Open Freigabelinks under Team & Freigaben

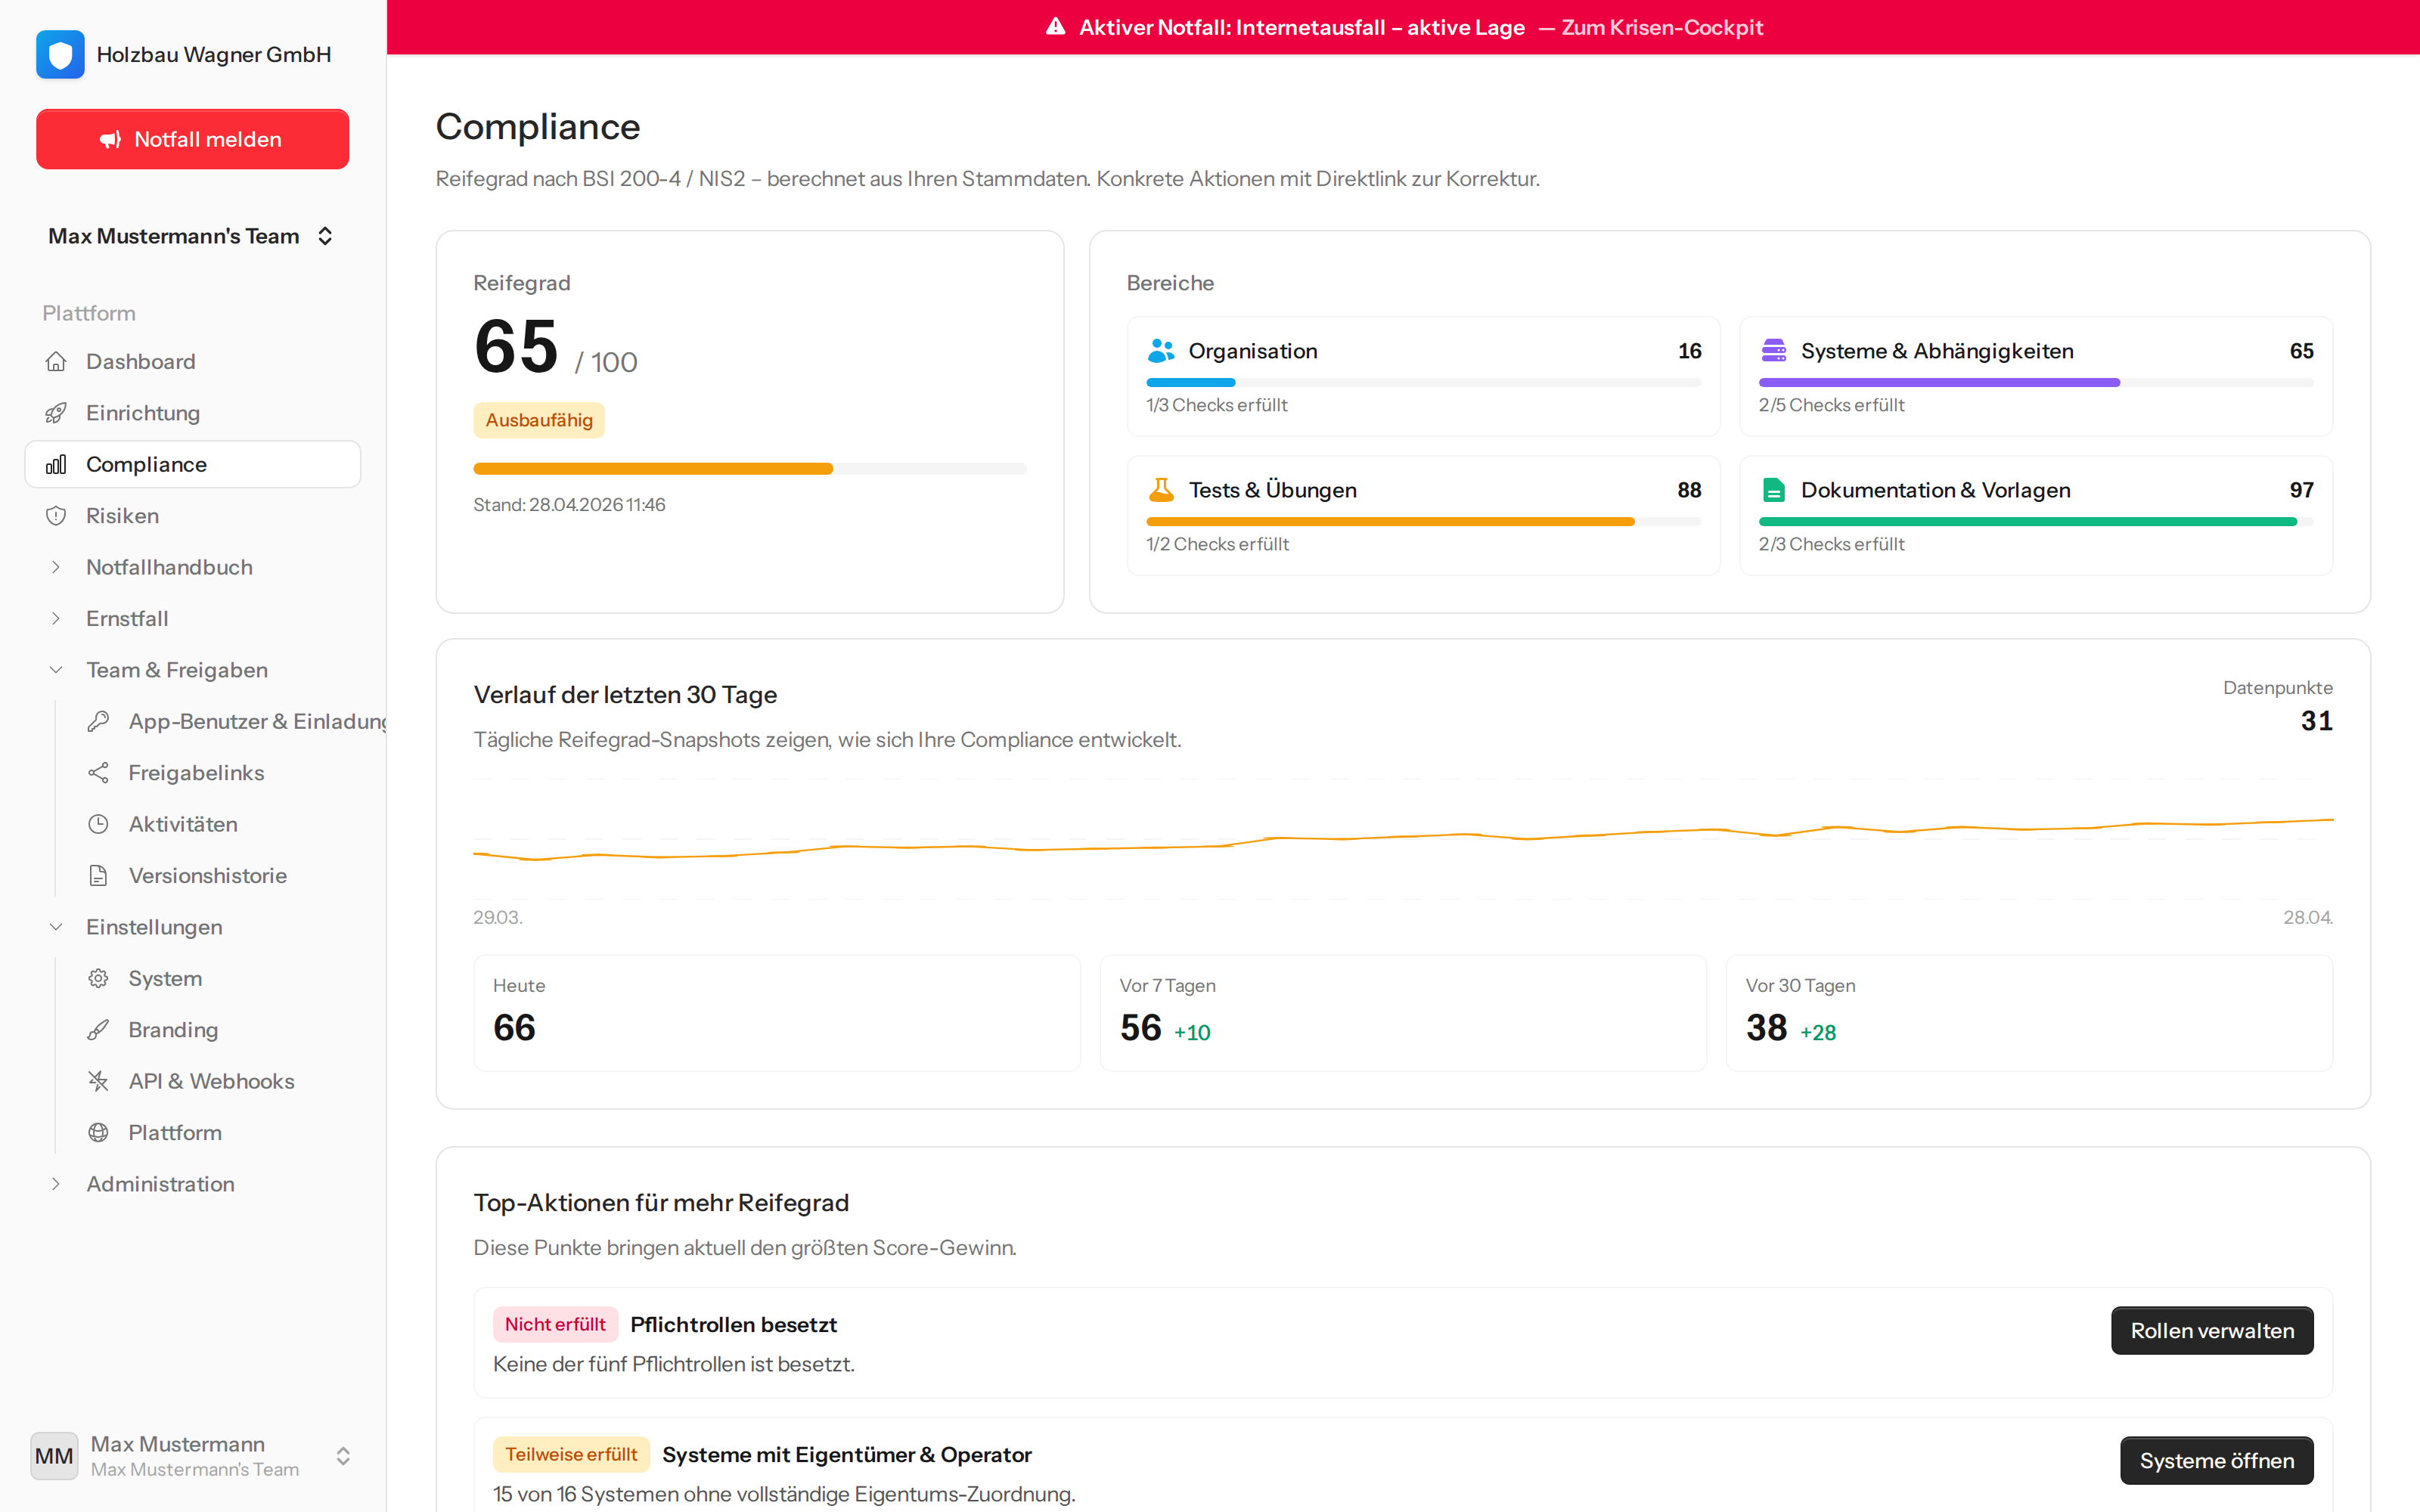coord(215,773)
